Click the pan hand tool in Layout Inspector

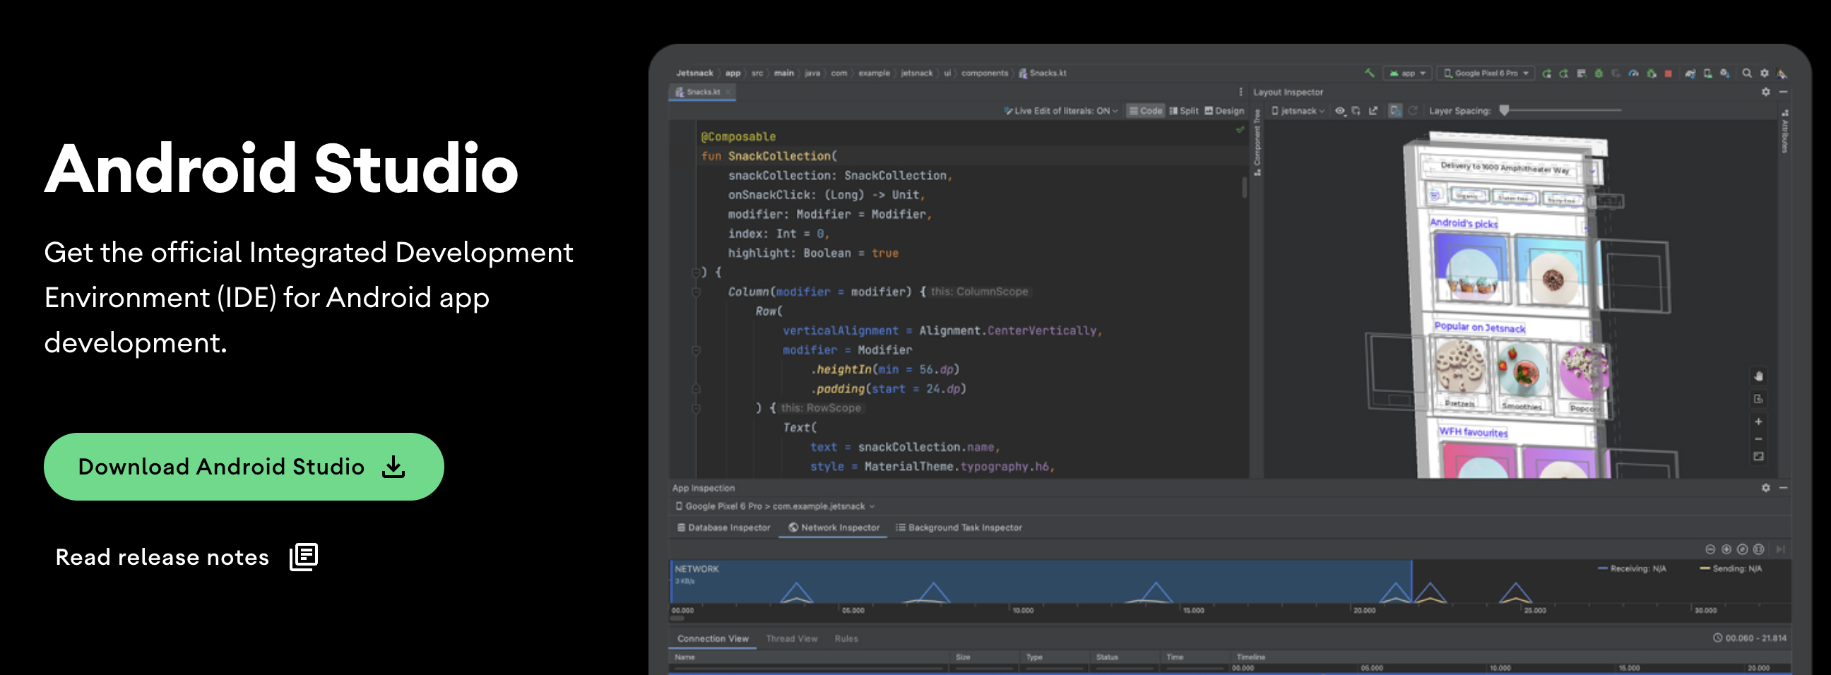tap(1758, 376)
